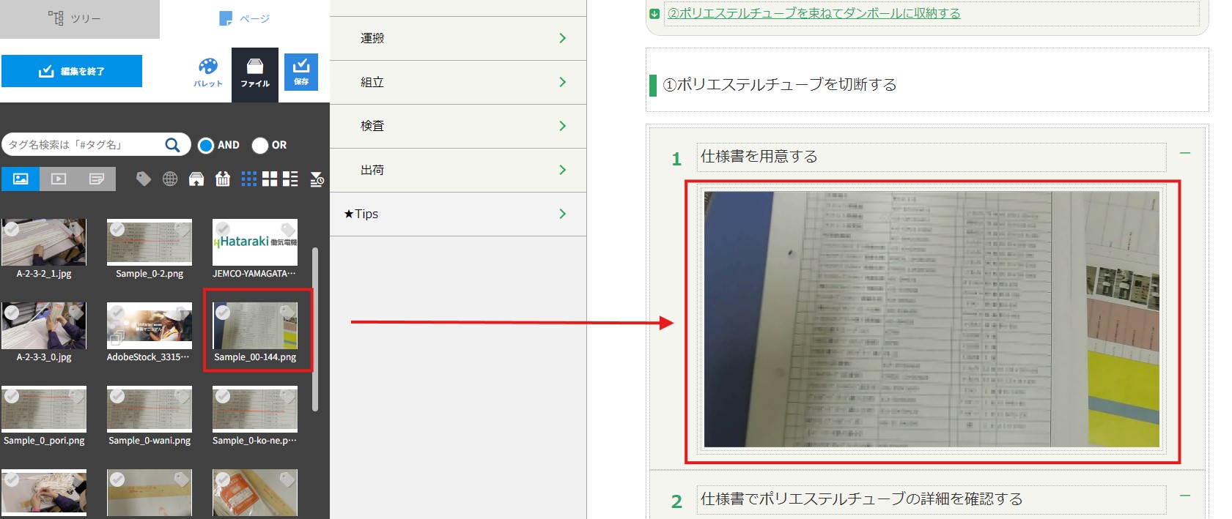1232x519 pixels.
Task: Switch to small grid thumbnail view
Action: 249,179
